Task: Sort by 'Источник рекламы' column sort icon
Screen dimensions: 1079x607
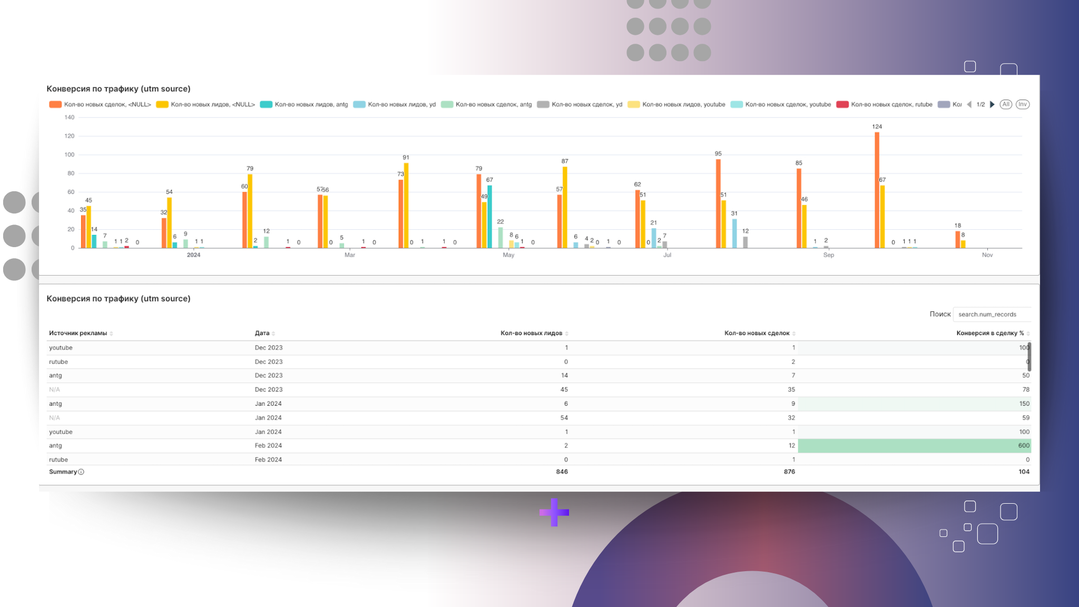Action: [x=111, y=334]
